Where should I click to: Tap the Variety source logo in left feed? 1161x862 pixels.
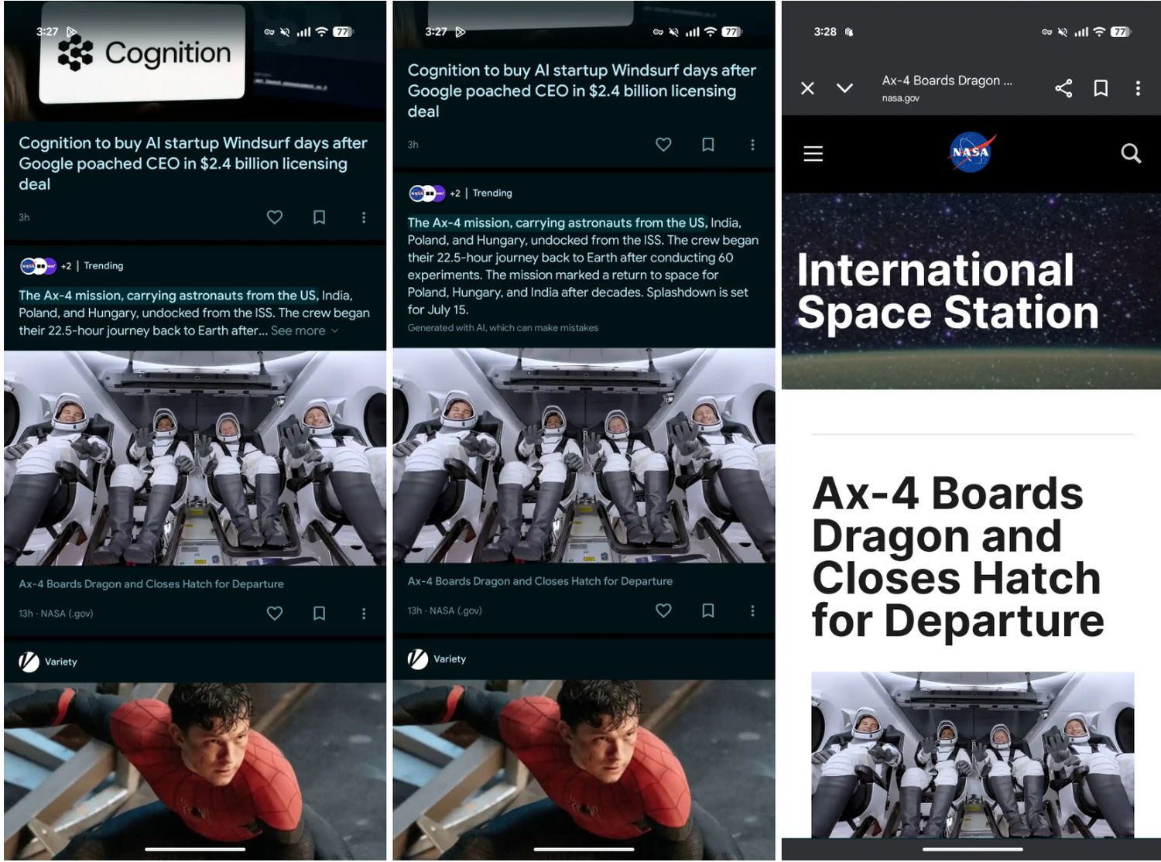tap(29, 662)
